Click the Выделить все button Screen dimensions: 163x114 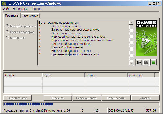17,98
